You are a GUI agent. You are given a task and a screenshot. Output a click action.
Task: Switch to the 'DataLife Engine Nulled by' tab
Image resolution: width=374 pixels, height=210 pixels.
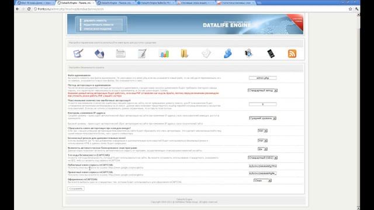pos(155,3)
